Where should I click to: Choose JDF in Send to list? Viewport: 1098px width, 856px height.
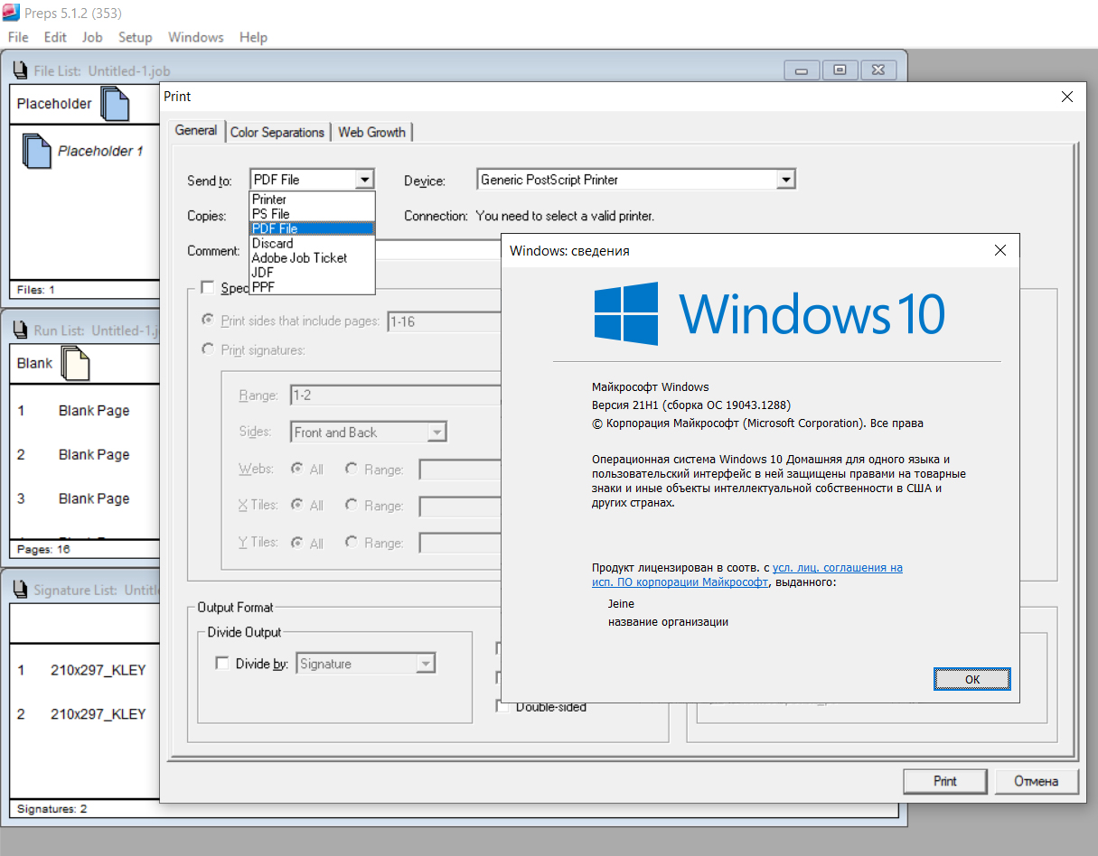(x=312, y=272)
